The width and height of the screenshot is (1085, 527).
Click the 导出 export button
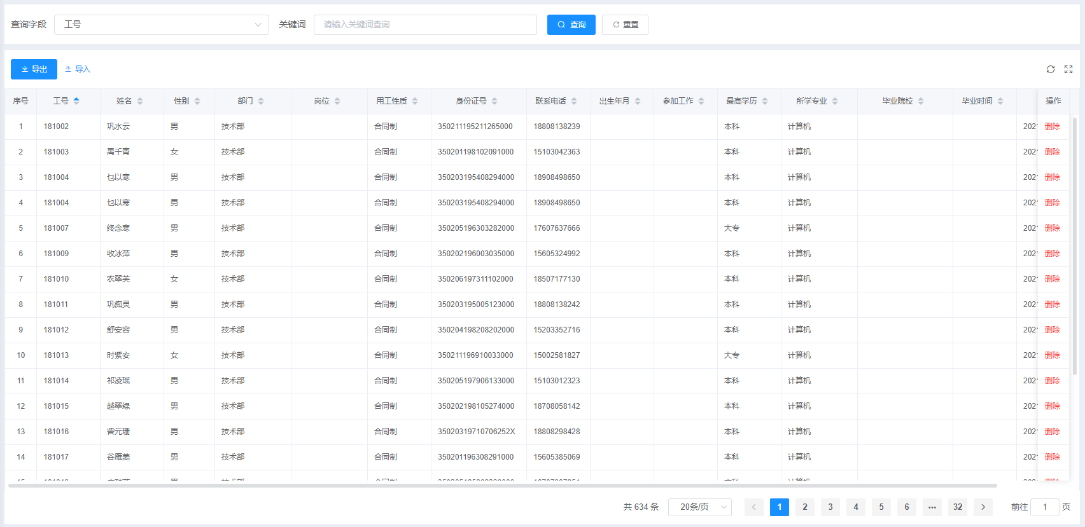(34, 69)
